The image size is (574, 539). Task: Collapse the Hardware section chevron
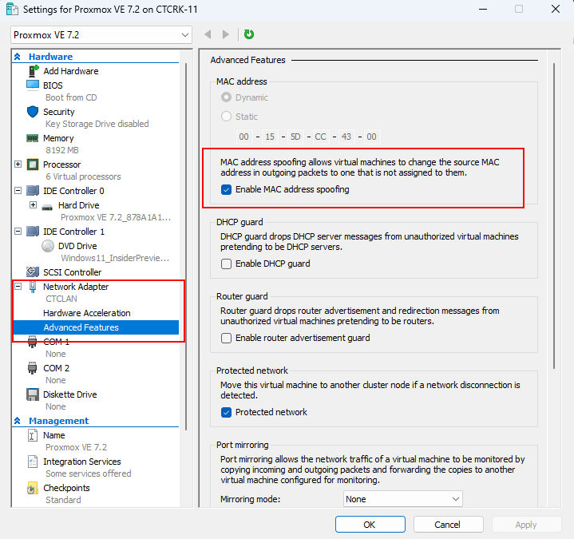(18, 57)
